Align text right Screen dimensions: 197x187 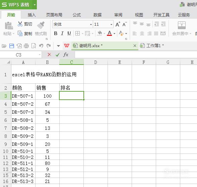149,33
